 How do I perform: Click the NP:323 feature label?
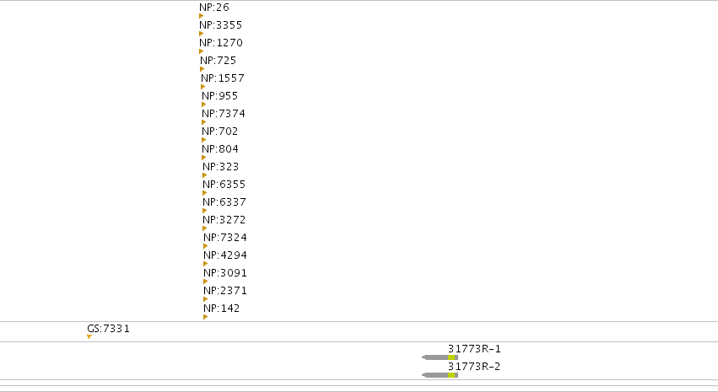pos(221,167)
